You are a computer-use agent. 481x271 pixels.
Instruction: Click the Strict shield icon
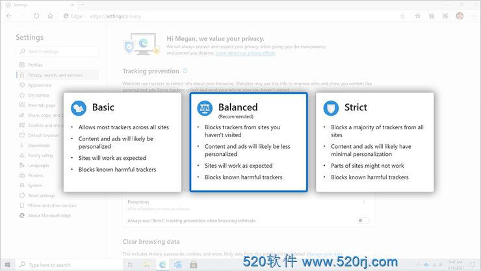click(331, 108)
